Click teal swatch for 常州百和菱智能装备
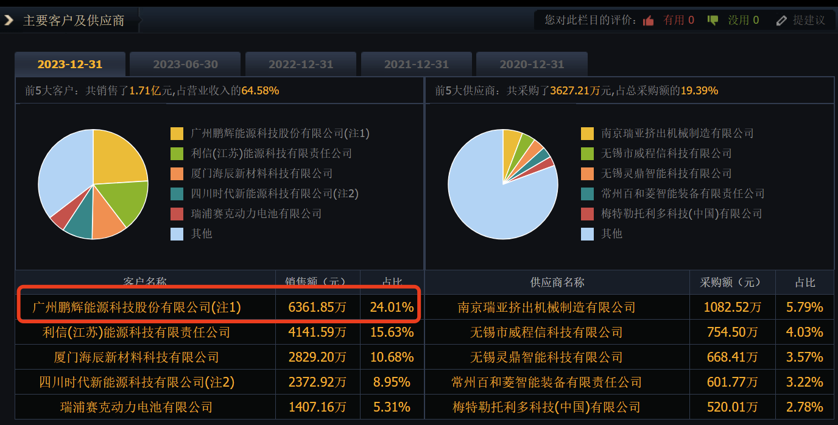838x425 pixels. pos(588,194)
